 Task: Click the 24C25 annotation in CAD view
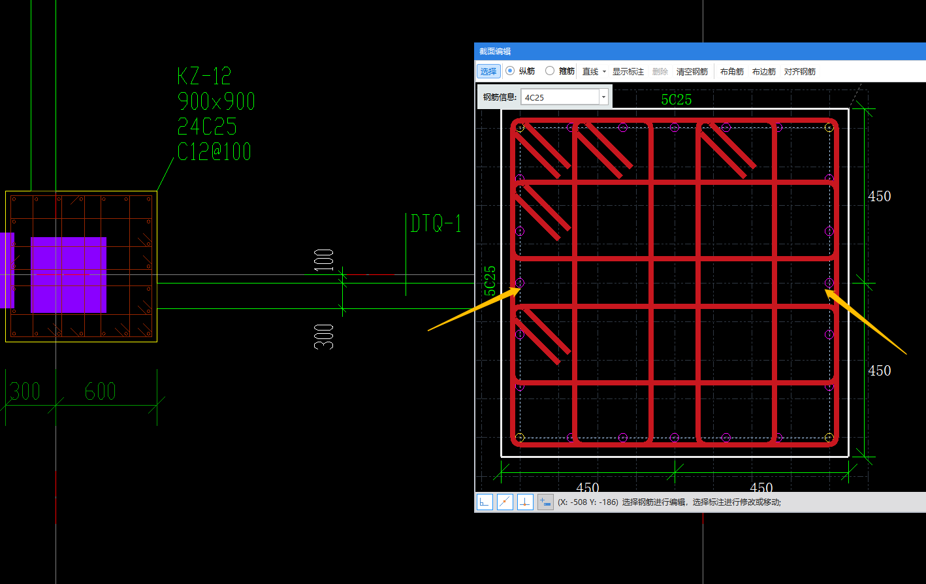[207, 126]
